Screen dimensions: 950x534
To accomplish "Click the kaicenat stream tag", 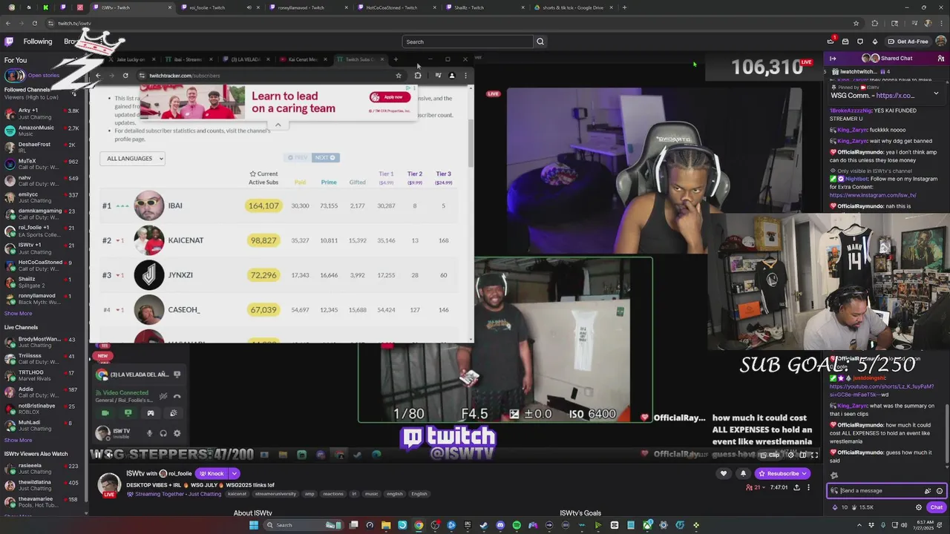I will 237,494.
